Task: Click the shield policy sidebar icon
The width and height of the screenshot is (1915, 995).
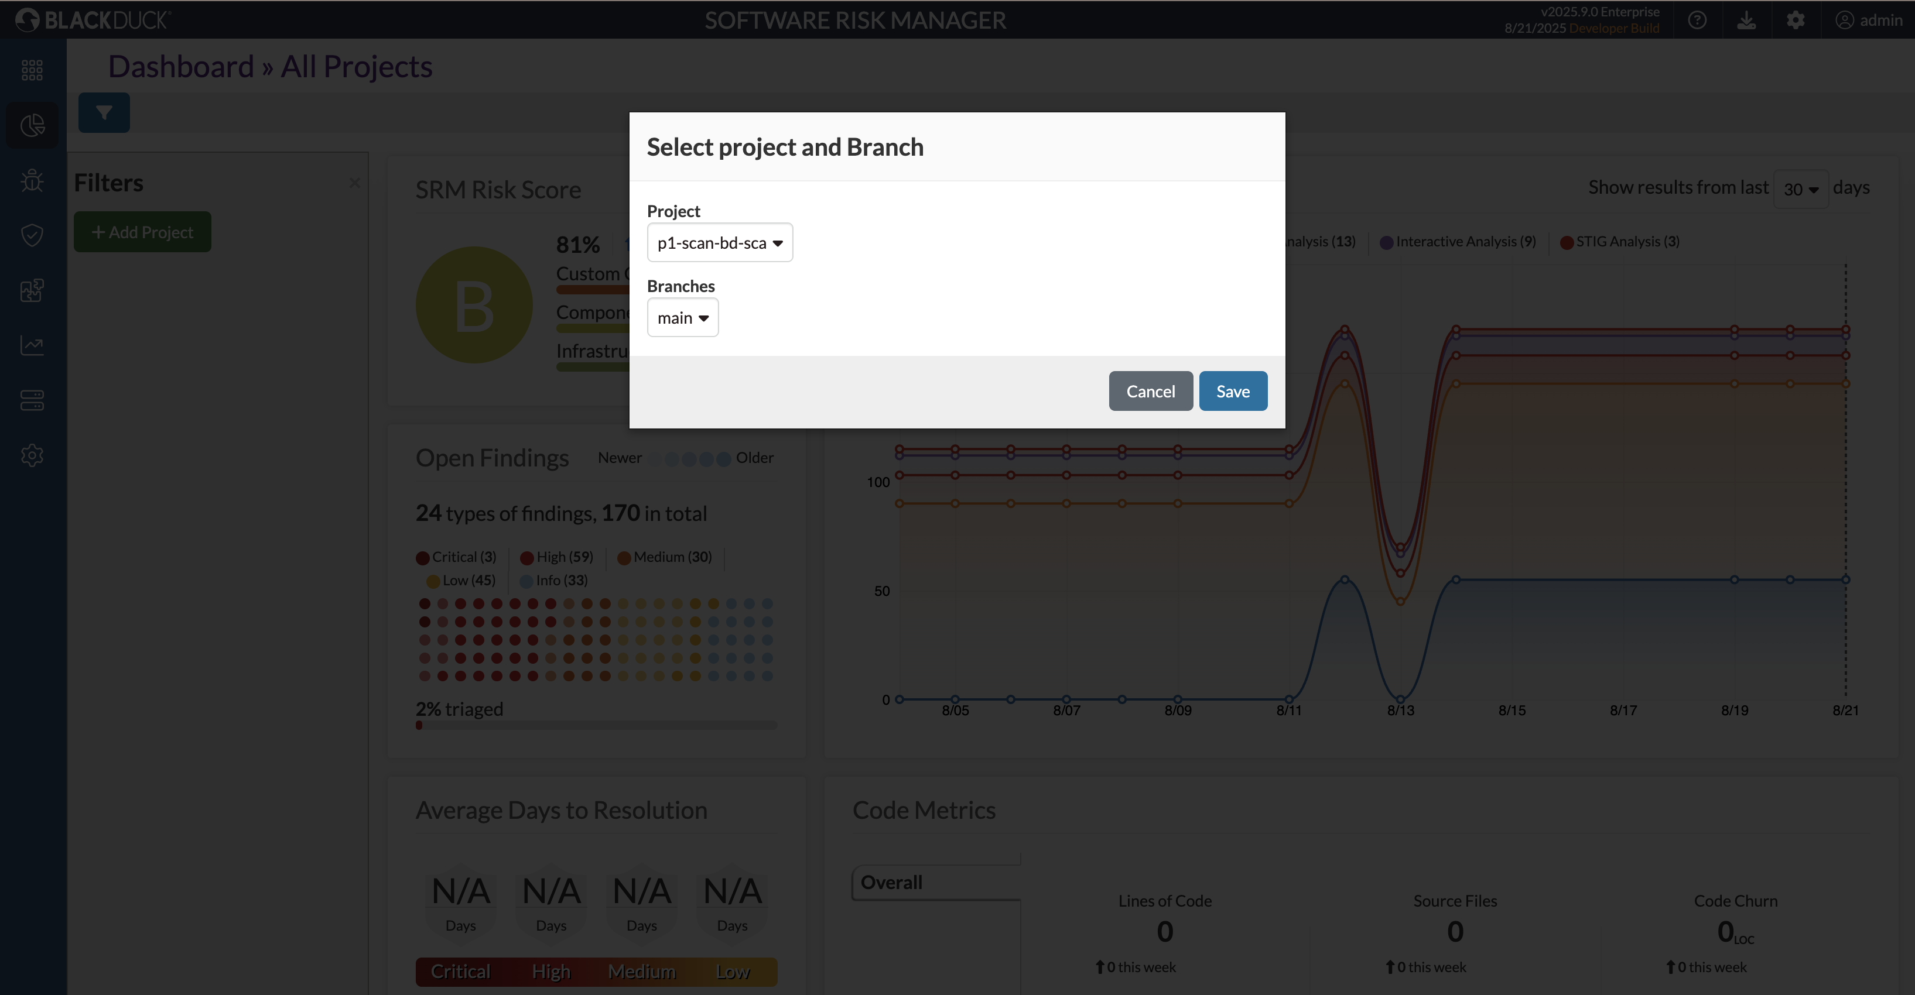Action: click(x=32, y=235)
